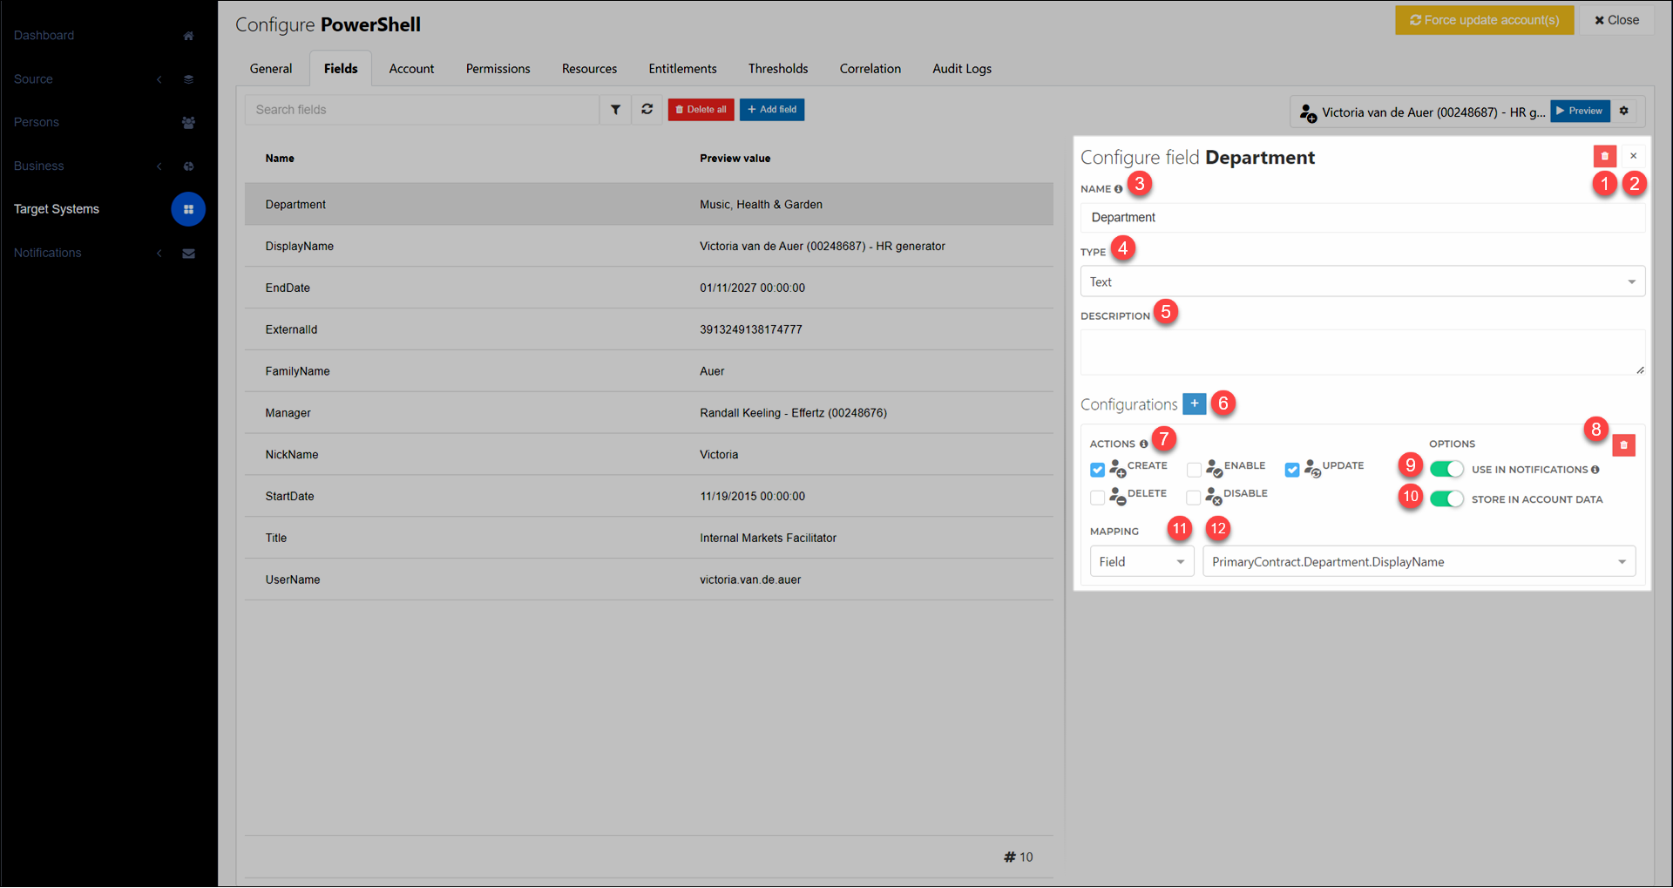The width and height of the screenshot is (1673, 888).
Task: Check the DELETE action checkbox
Action: (1097, 498)
